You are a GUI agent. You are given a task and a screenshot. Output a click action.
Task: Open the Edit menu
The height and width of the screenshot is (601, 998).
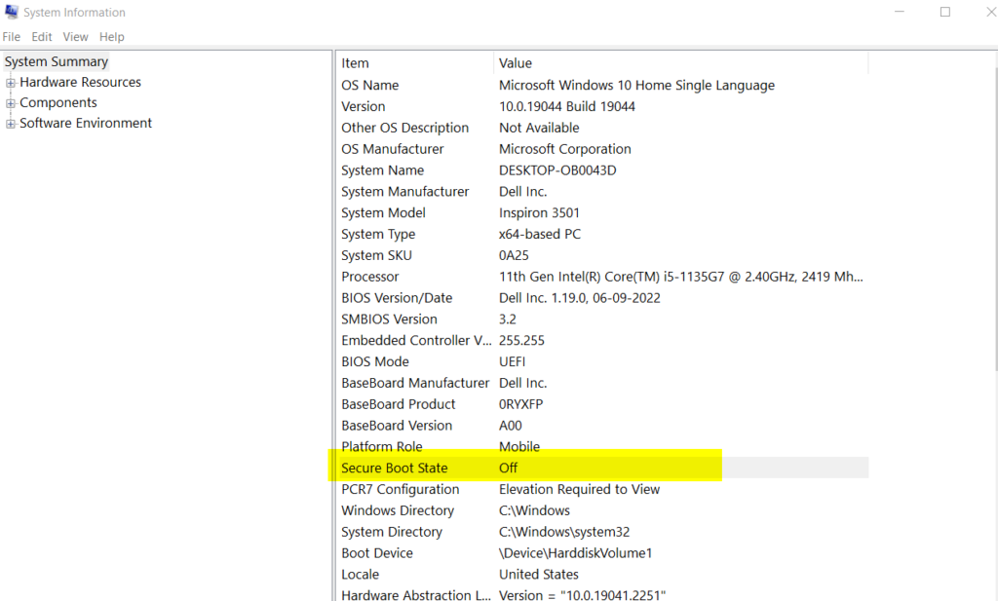click(41, 36)
